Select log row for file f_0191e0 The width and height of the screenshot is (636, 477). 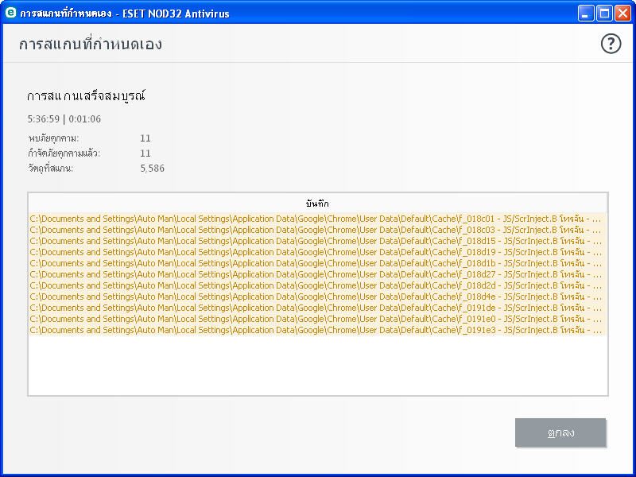[317, 320]
